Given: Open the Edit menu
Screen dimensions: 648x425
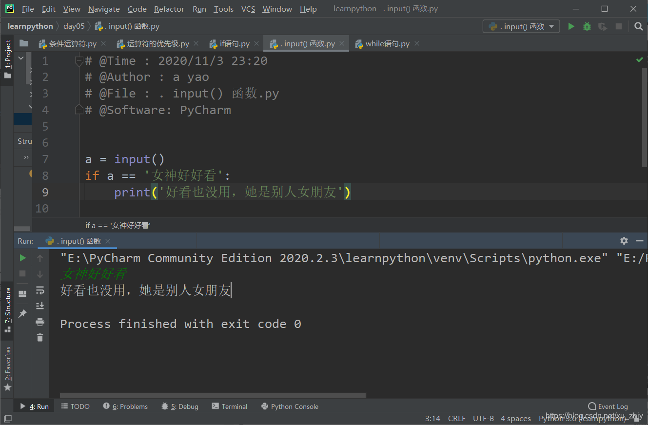Looking at the screenshot, I should point(49,9).
